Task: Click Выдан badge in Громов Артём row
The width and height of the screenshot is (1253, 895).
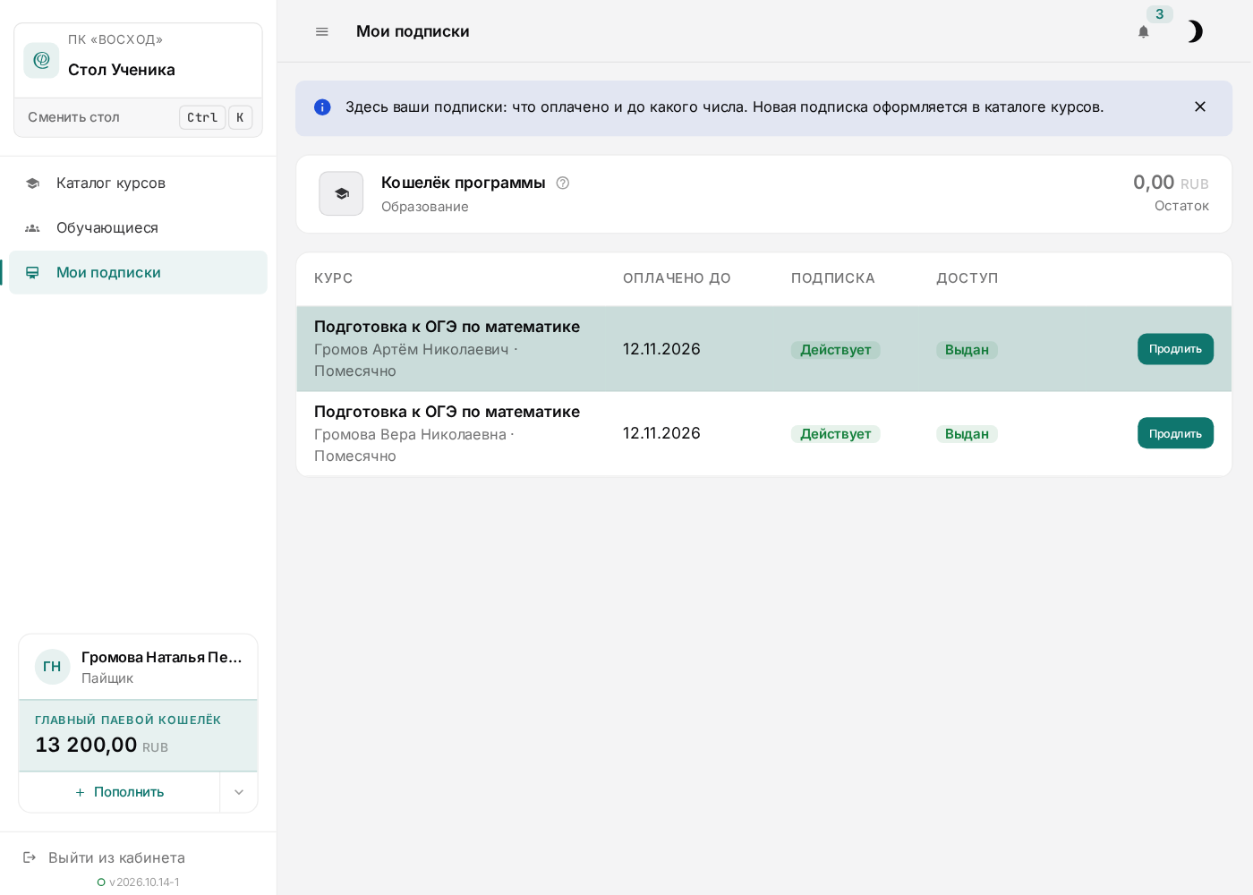Action: pos(967,350)
